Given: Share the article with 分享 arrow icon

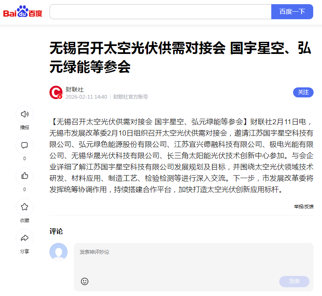Looking at the screenshot, I should (24, 238).
